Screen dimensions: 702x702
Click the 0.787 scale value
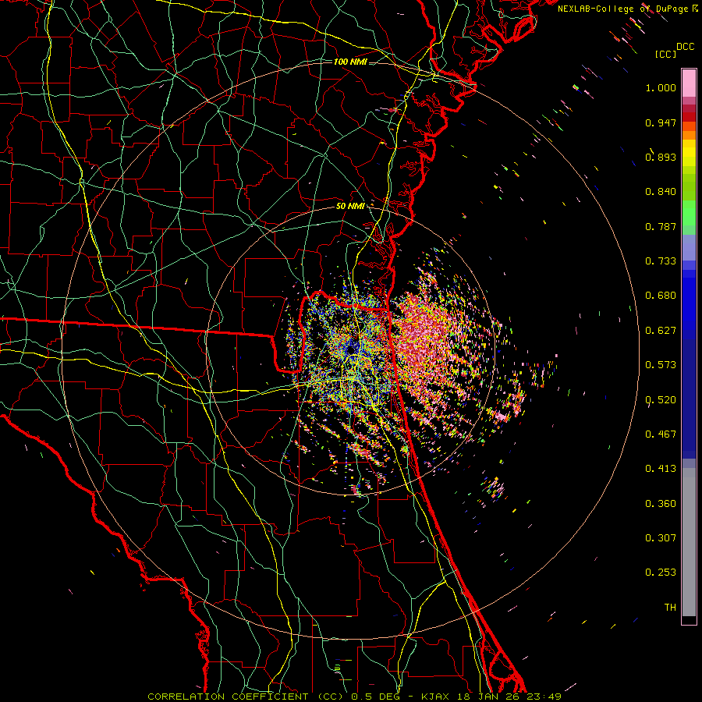tap(661, 226)
